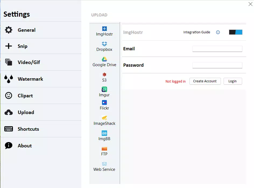
Task: Click the Video/Gif stacked frames icon
Action: [x=9, y=62]
